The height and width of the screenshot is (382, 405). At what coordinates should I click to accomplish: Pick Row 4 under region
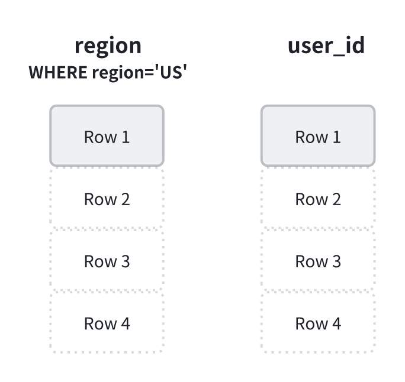(107, 323)
